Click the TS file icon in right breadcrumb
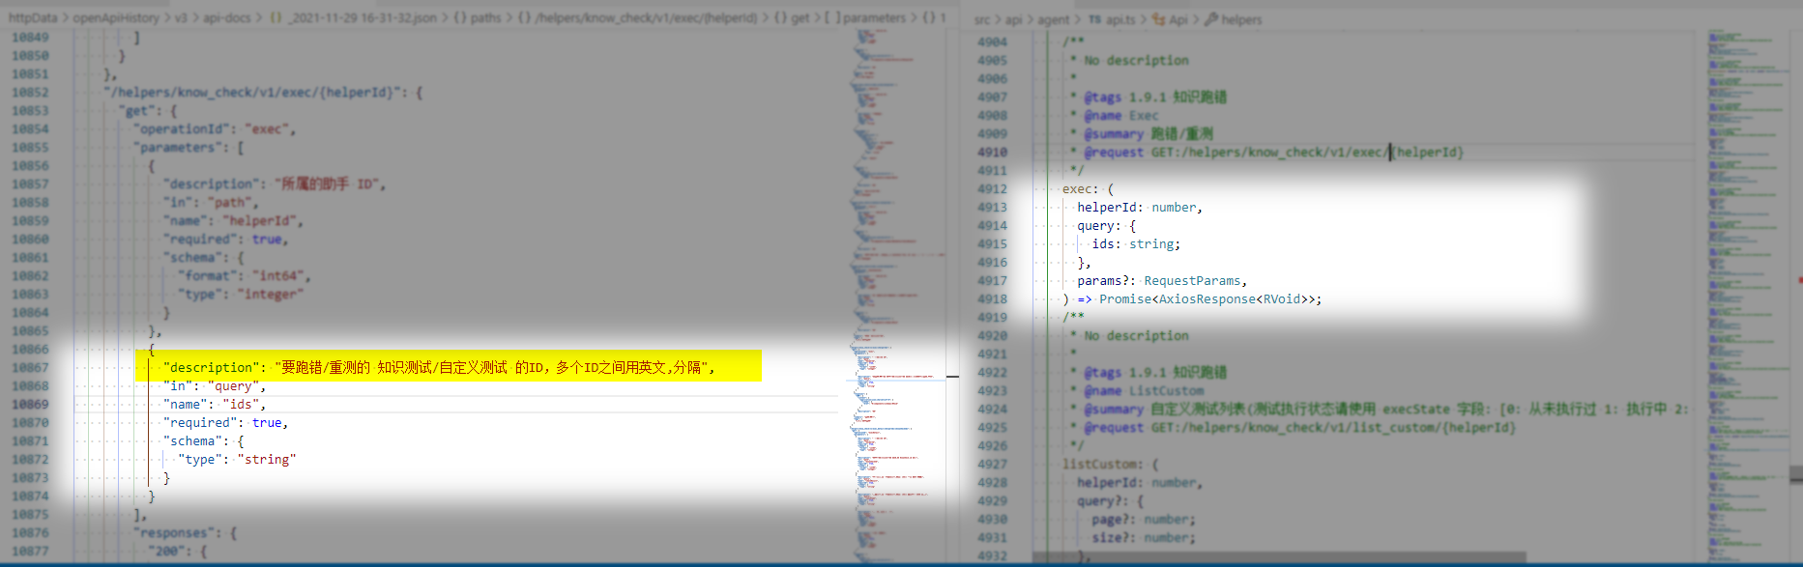 pos(1094,19)
